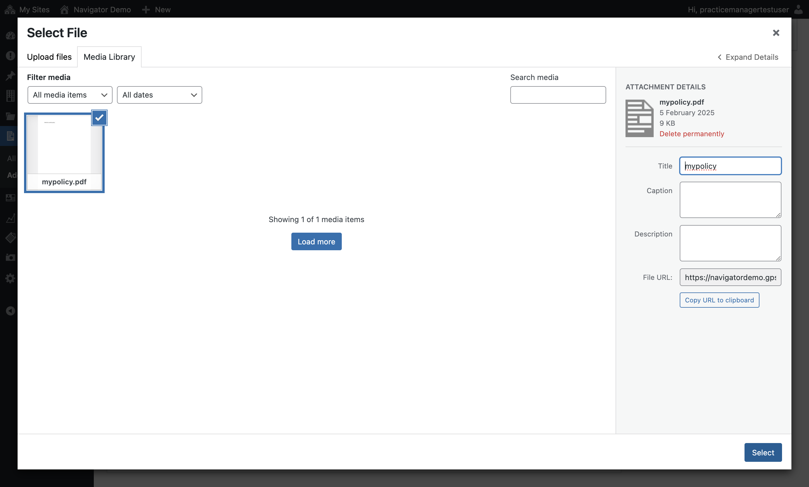The width and height of the screenshot is (809, 487).
Task: Click the Load more button
Action: coord(316,241)
